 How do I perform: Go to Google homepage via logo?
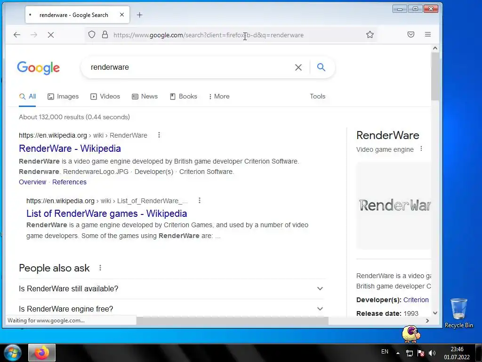click(x=39, y=68)
